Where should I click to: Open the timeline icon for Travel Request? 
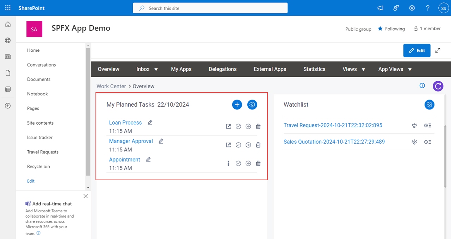coord(428,125)
